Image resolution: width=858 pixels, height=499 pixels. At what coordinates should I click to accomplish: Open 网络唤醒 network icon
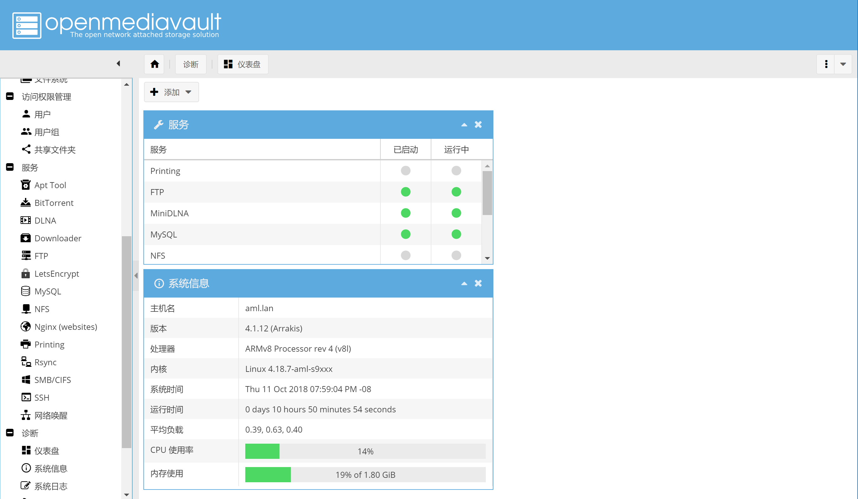pos(26,415)
